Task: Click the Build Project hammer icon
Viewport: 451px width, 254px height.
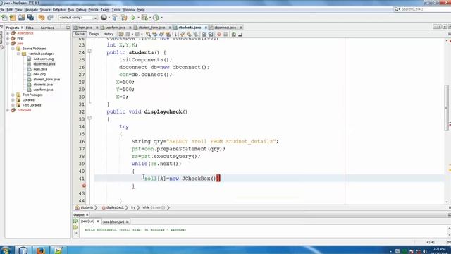Action: (x=115, y=18)
